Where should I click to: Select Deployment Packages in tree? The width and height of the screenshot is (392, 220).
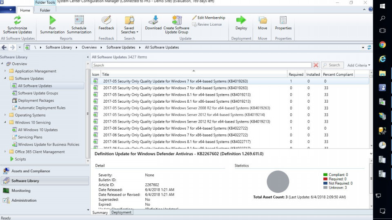[36, 101]
